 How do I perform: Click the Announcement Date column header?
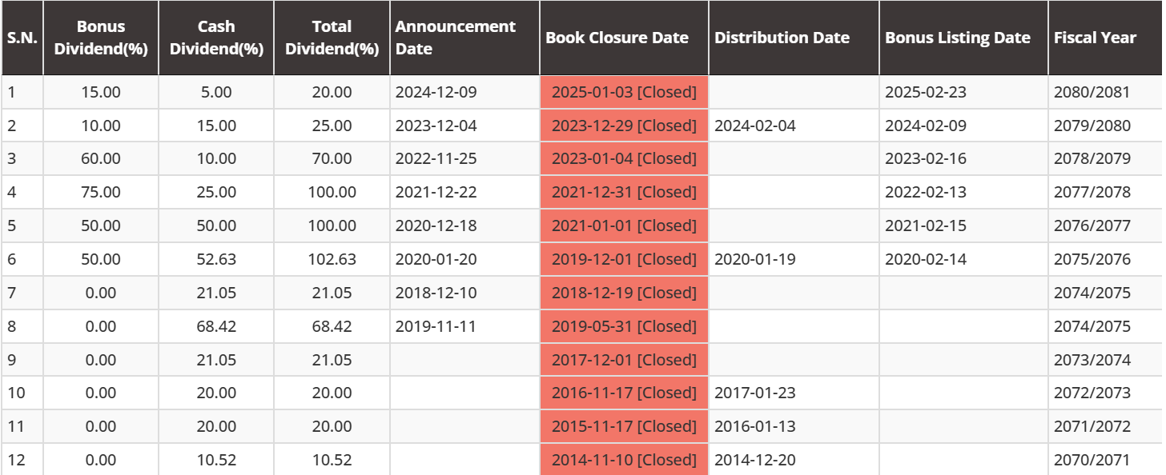[x=455, y=38]
